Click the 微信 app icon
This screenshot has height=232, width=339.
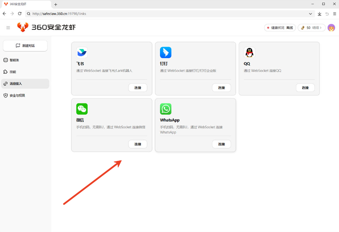click(82, 109)
